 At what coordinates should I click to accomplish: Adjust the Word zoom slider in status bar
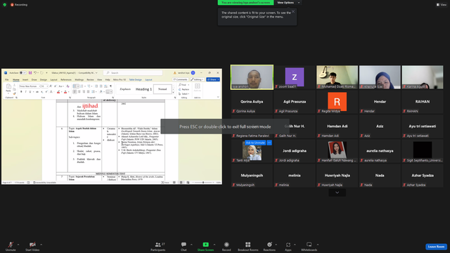point(203,183)
